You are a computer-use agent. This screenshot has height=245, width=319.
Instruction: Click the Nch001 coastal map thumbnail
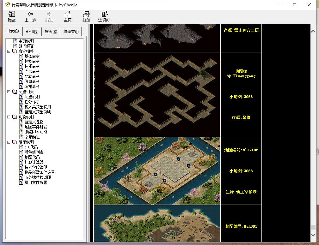(x=157, y=224)
